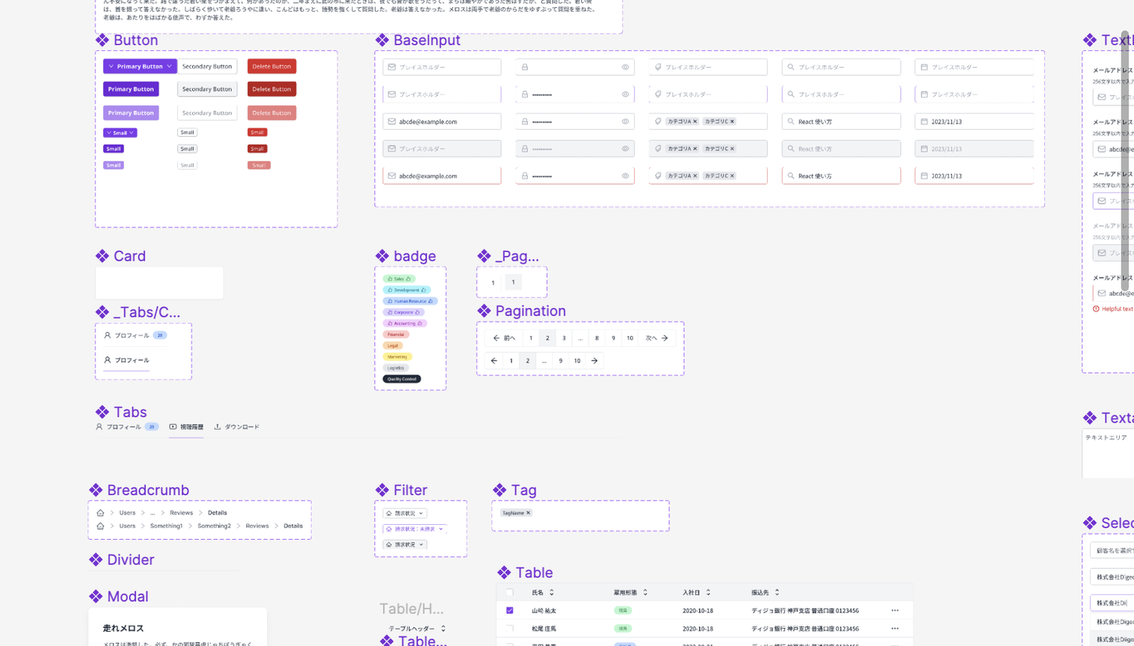The image size is (1134, 646).
Task: Click the 'Reviews' link in second breadcrumb
Action: [257, 526]
